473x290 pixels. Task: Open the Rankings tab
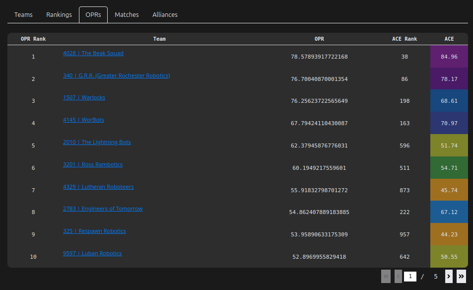tap(59, 15)
